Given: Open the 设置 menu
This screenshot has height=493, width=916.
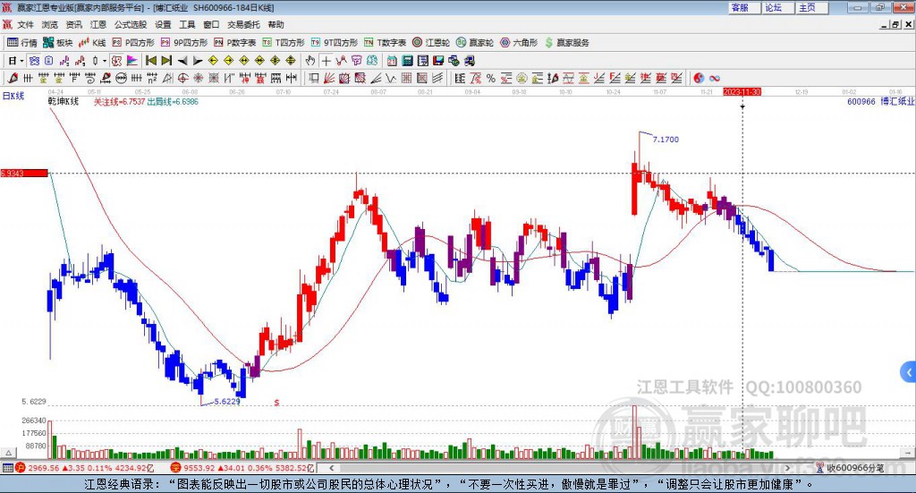Looking at the screenshot, I should pos(163,24).
